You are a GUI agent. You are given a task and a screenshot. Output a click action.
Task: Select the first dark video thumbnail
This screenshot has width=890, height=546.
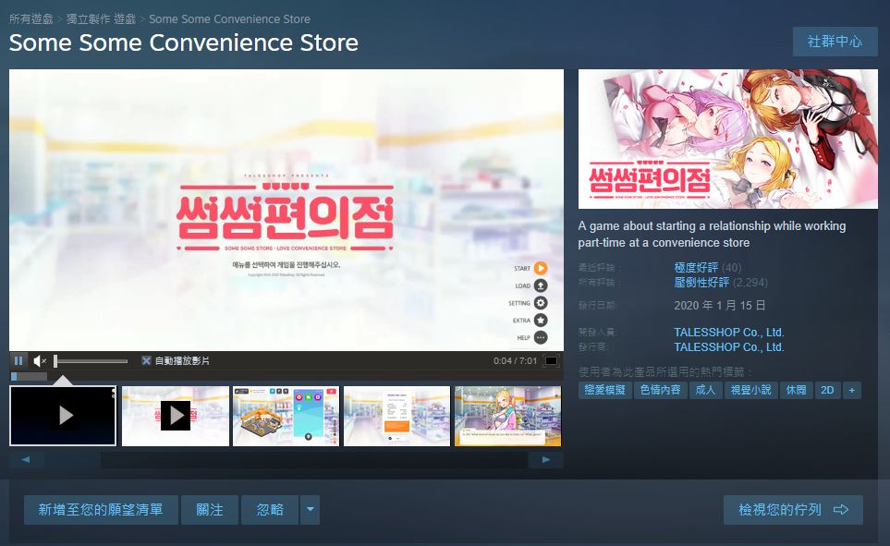(63, 416)
